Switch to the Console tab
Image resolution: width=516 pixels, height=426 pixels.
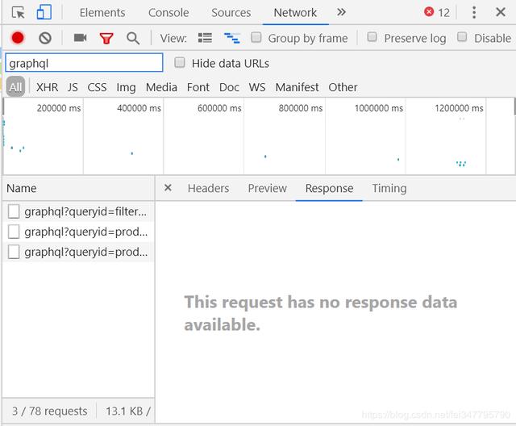pyautogui.click(x=169, y=13)
